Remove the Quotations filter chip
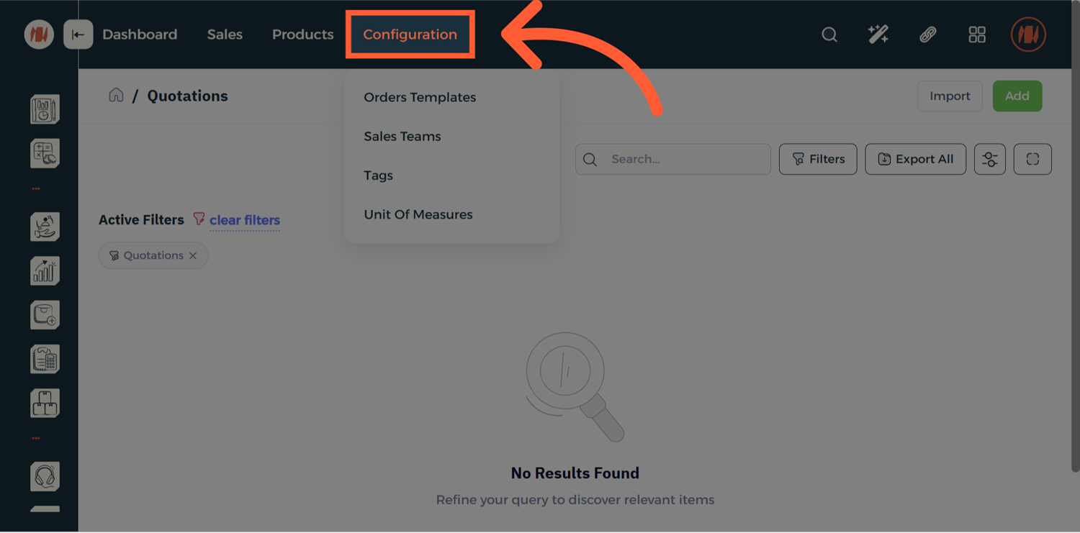This screenshot has height=533, width=1080. [193, 256]
